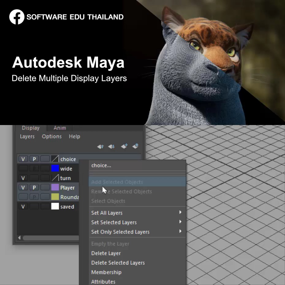Toggle playback box of turn layer
This screenshot has height=285, width=285.
click(x=34, y=178)
